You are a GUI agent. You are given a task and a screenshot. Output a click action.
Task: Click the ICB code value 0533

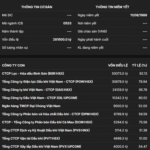(67, 23)
